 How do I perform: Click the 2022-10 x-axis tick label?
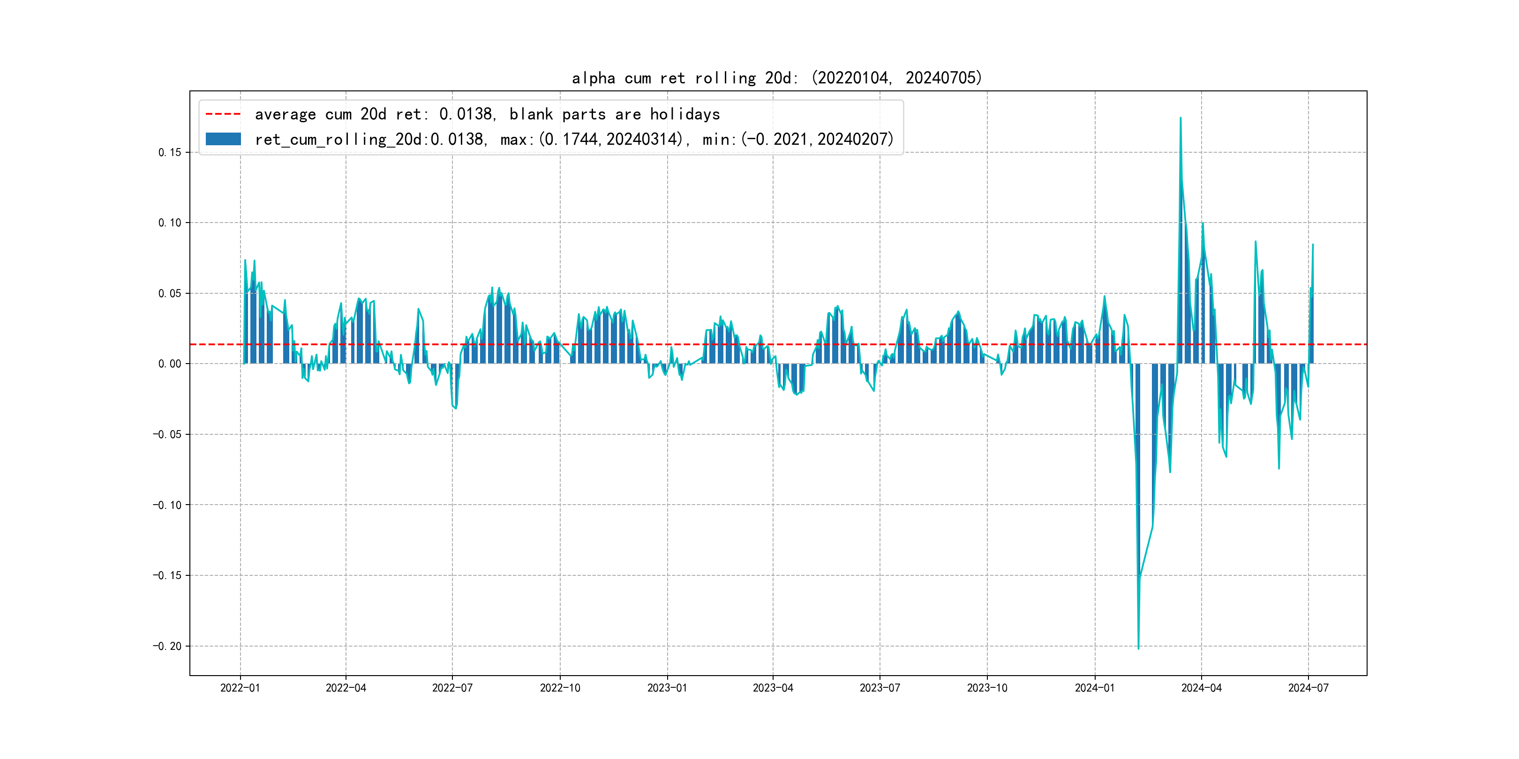click(x=560, y=688)
